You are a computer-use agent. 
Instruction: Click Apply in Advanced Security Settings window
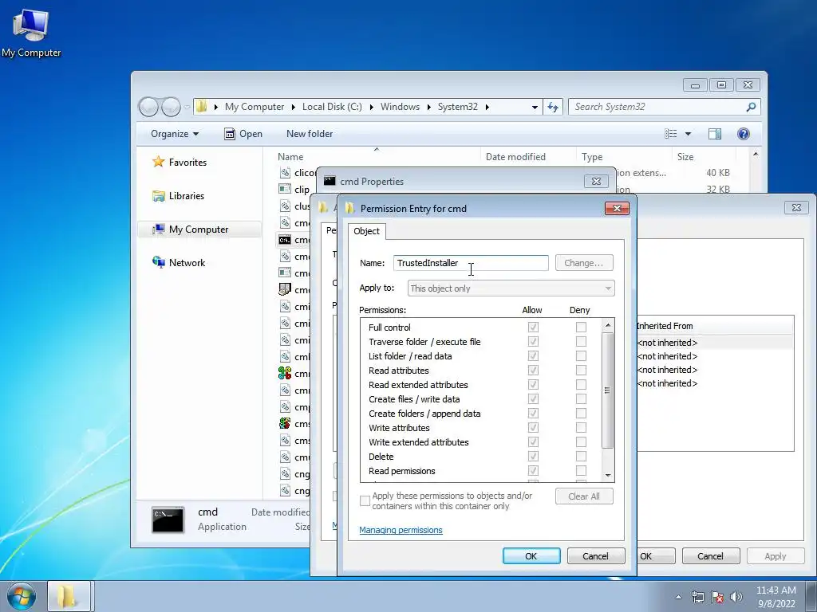click(x=776, y=555)
